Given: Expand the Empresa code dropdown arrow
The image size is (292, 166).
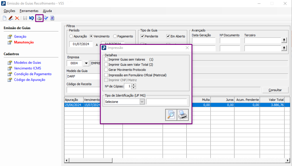Looking at the screenshot, I should (86, 63).
